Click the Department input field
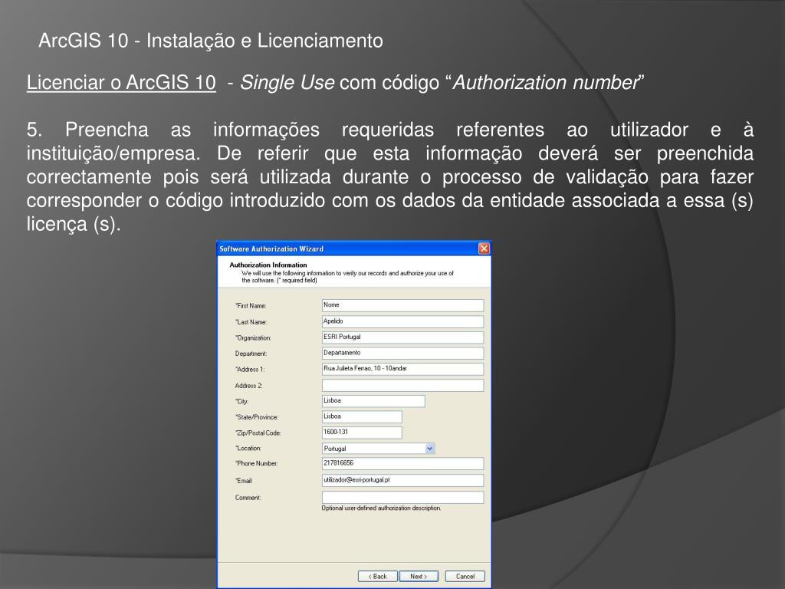The height and width of the screenshot is (589, 785). click(402, 353)
